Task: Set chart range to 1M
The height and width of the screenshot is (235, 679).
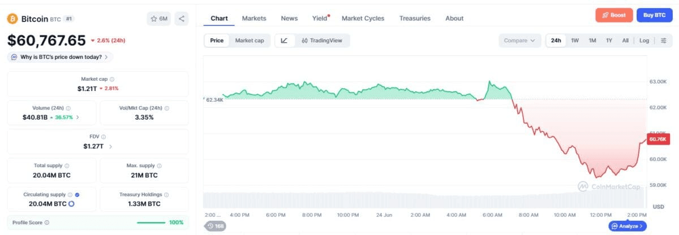Action: [x=592, y=41]
